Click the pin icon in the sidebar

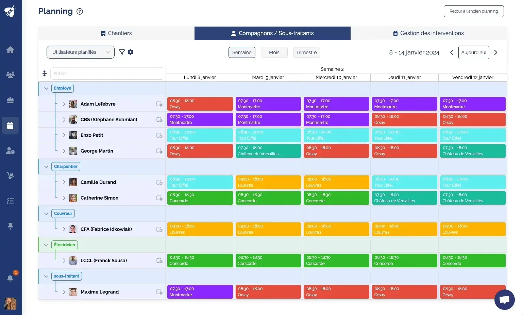tap(10, 226)
